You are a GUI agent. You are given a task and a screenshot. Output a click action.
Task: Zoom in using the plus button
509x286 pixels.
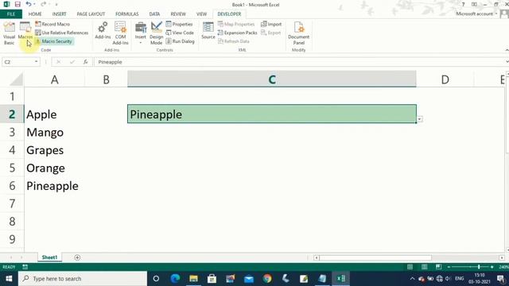click(x=492, y=267)
